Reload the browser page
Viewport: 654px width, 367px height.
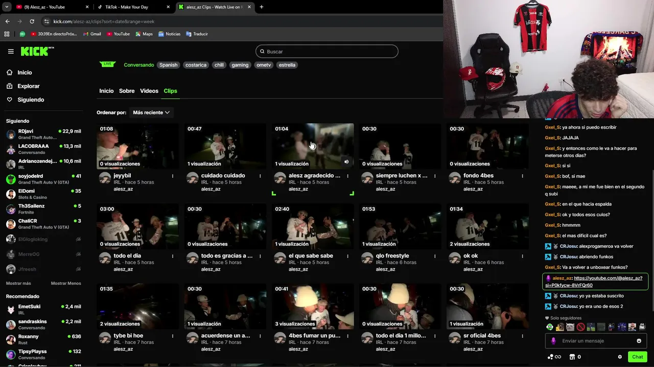pos(32,21)
